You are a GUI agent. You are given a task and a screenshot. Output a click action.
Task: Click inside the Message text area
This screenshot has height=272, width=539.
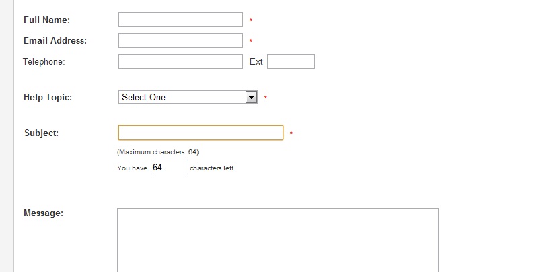click(278, 240)
